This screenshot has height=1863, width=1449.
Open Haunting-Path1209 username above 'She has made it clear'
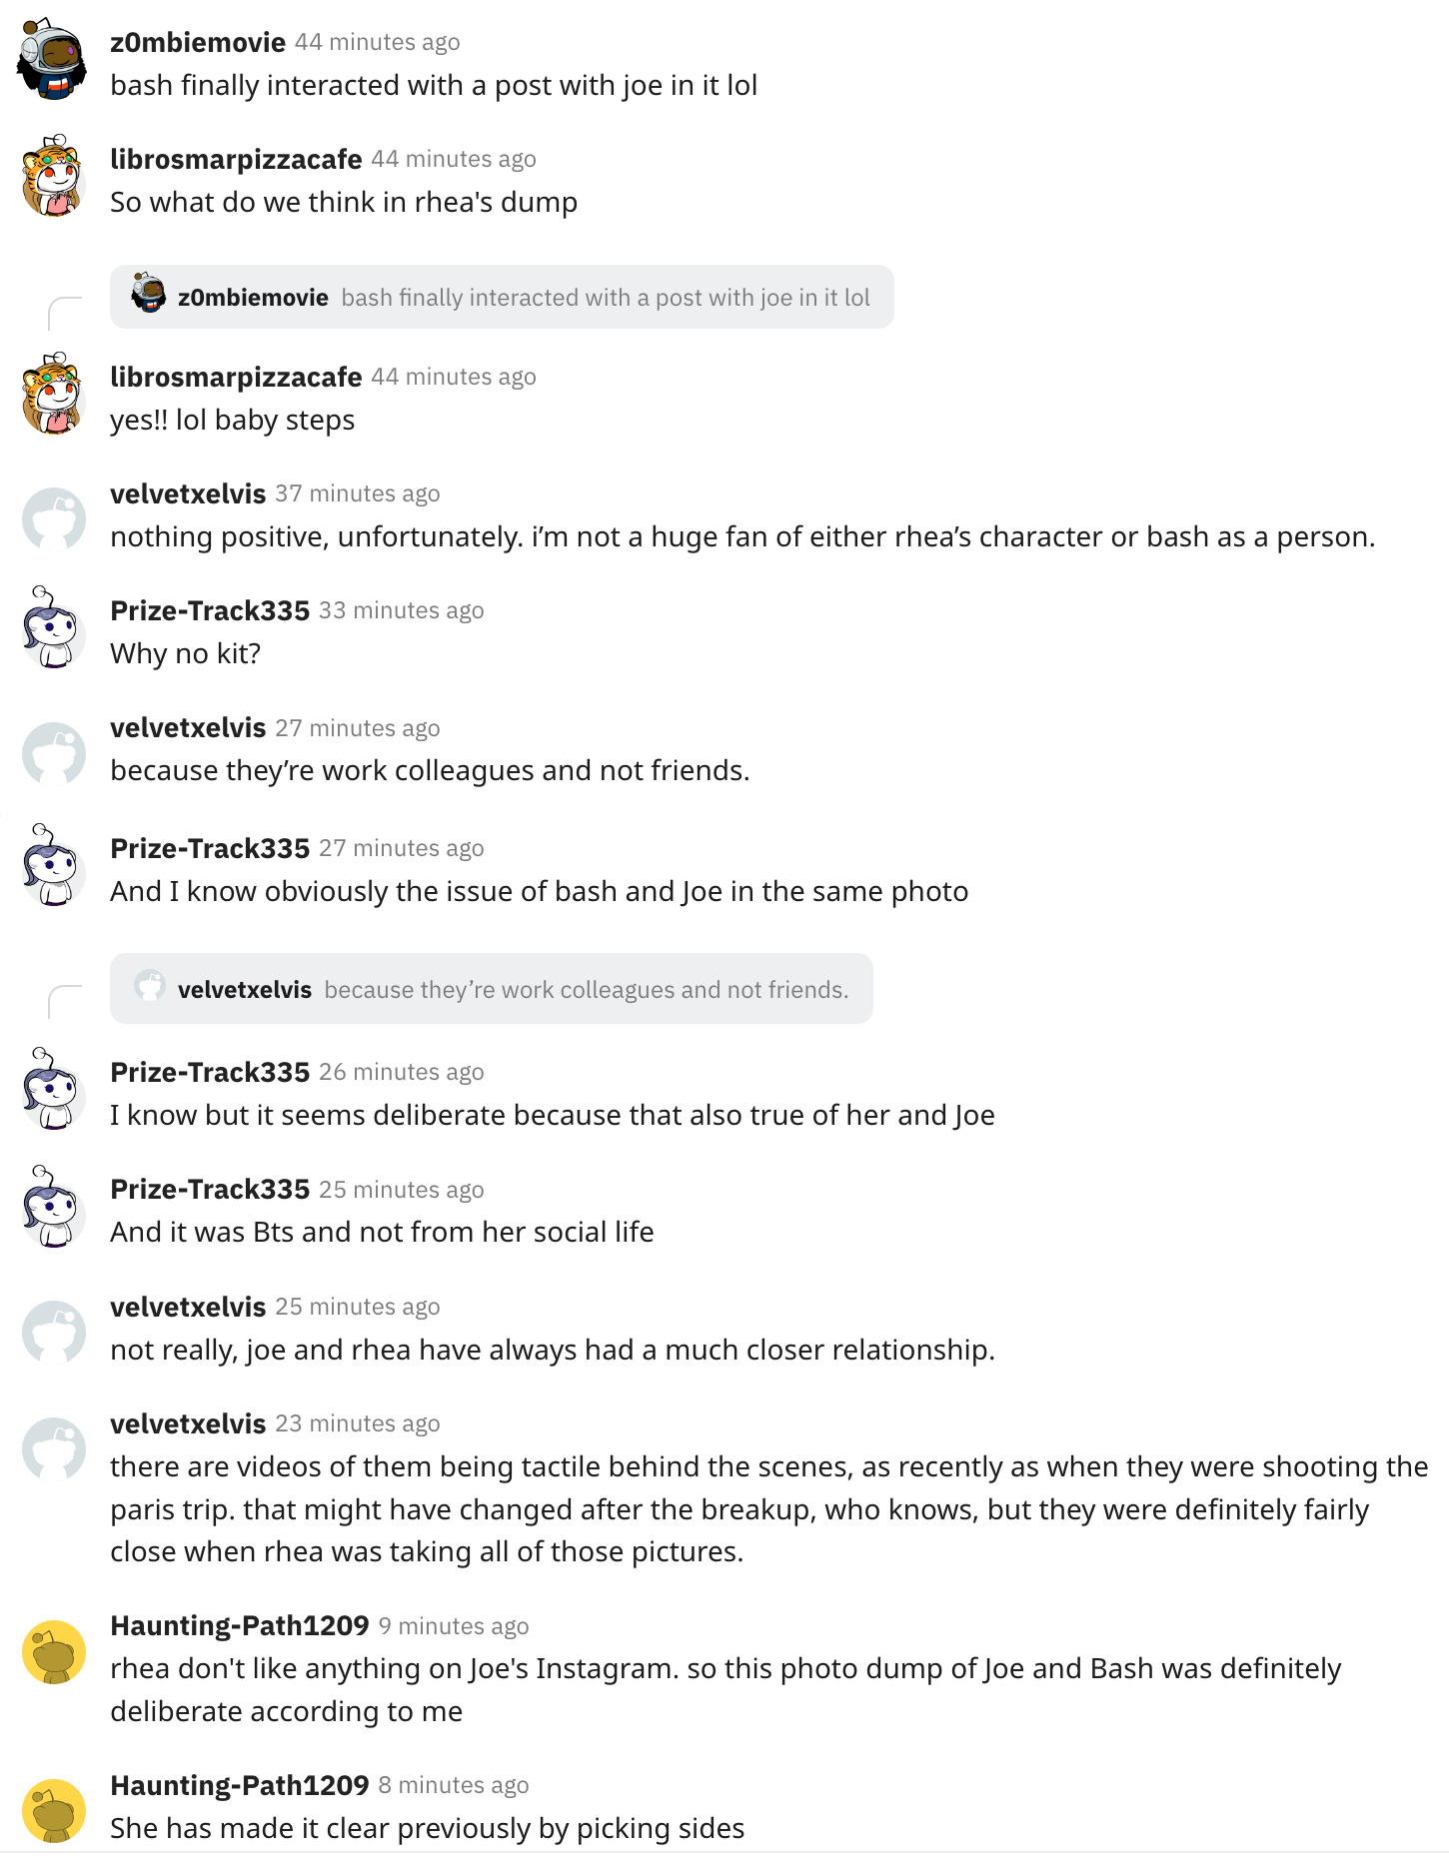click(x=240, y=1785)
